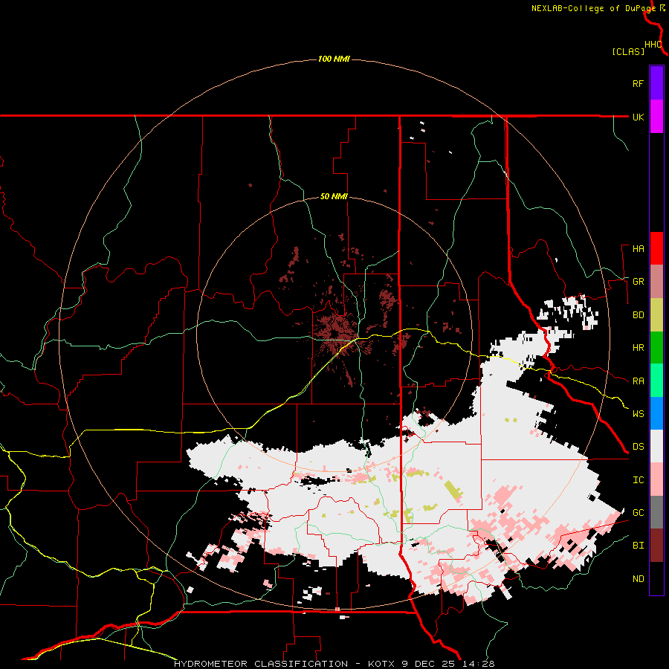The height and width of the screenshot is (669, 669).
Task: Click the DS legend label
Action: 639,447
